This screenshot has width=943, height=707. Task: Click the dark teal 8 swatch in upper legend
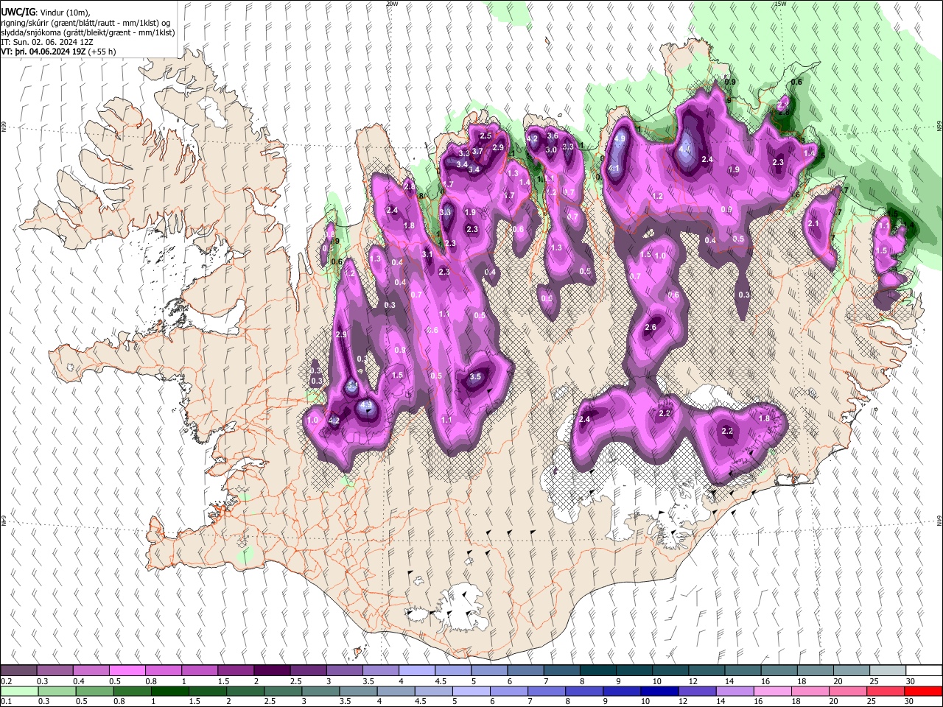point(598,671)
